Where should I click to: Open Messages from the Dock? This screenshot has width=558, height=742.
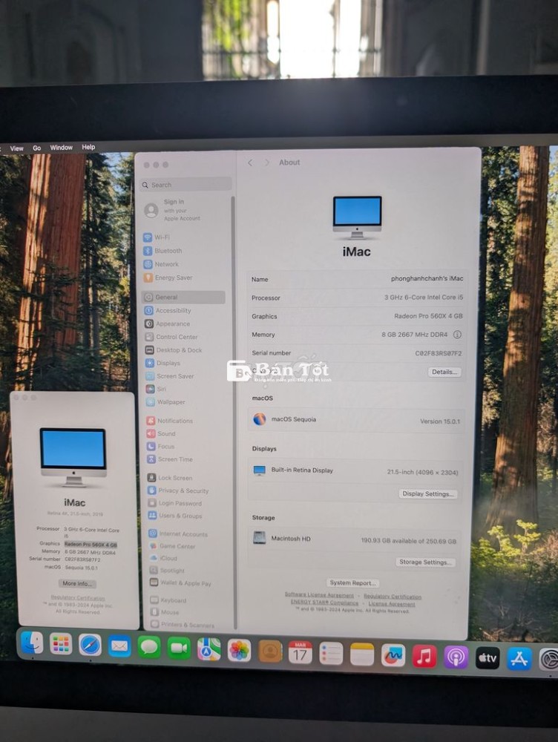pos(149,647)
